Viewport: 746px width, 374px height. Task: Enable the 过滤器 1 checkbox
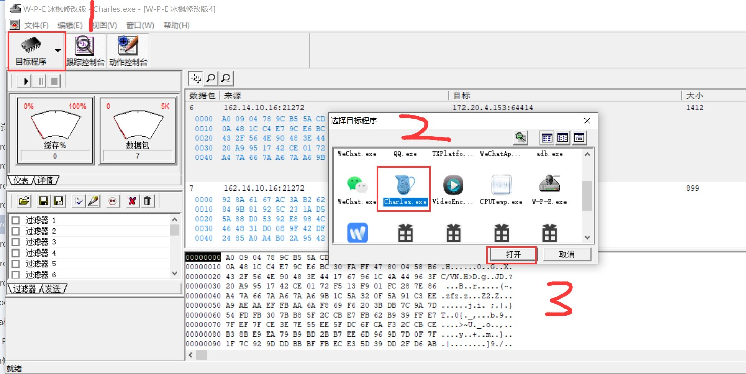point(16,220)
